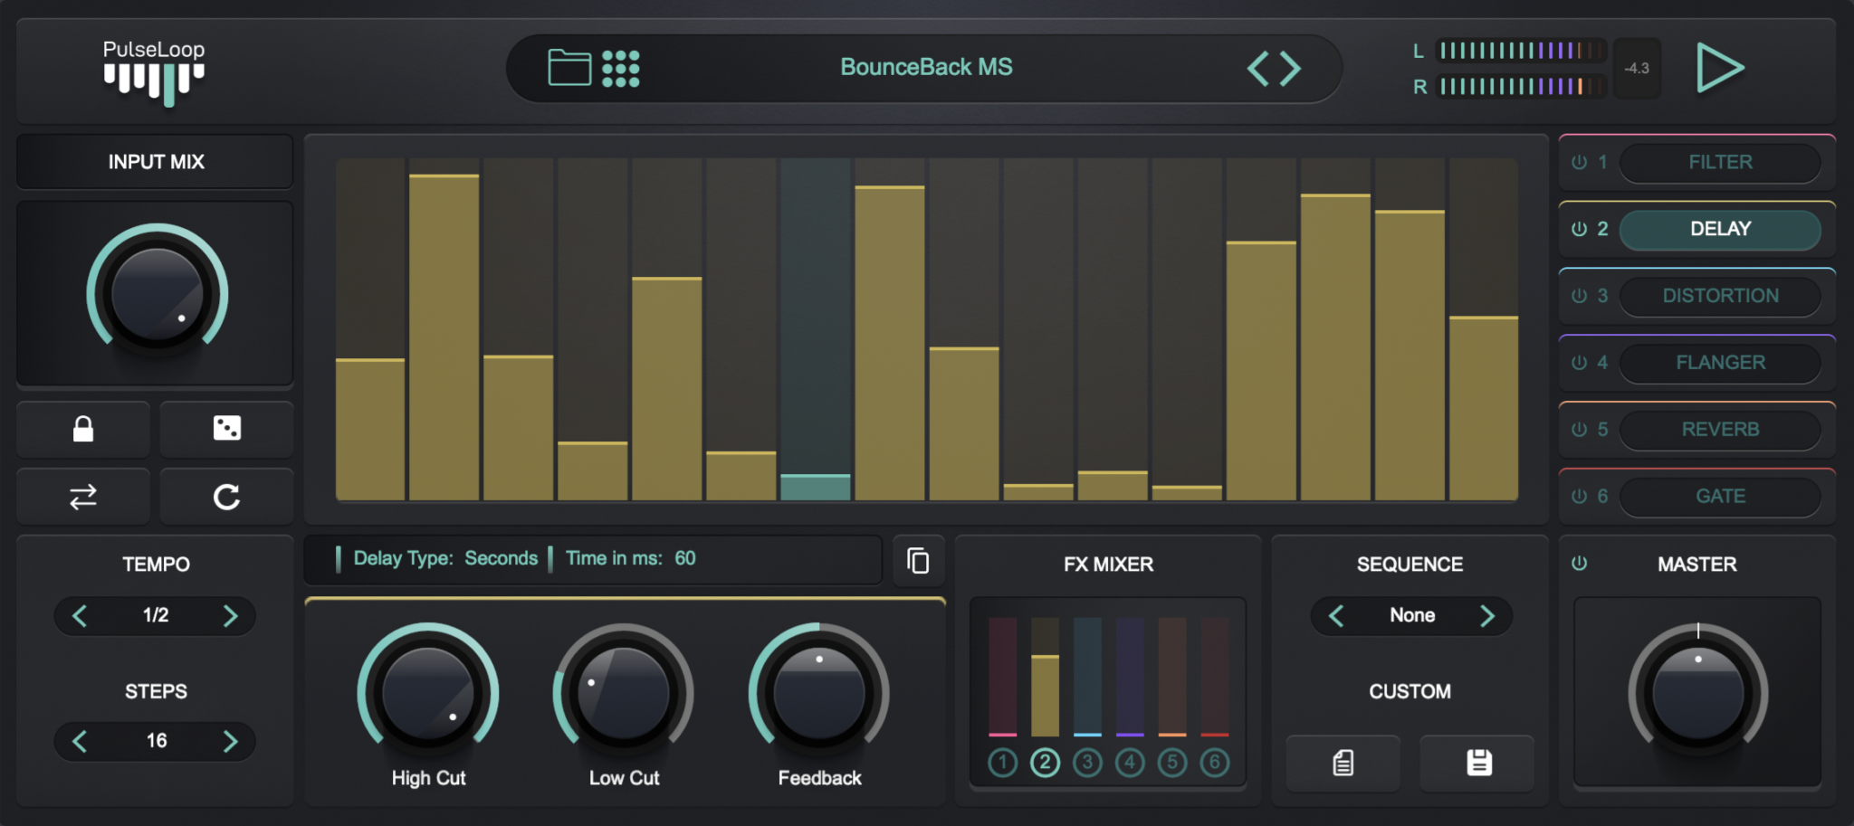Toggle the Master section power button
Viewport: 1854px width, 826px height.
click(1579, 563)
